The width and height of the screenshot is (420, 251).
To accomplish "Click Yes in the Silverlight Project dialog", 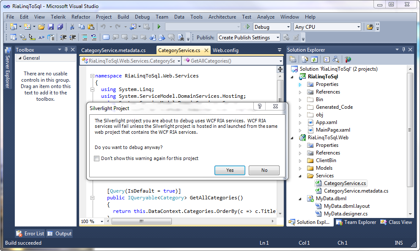I will click(x=230, y=170).
